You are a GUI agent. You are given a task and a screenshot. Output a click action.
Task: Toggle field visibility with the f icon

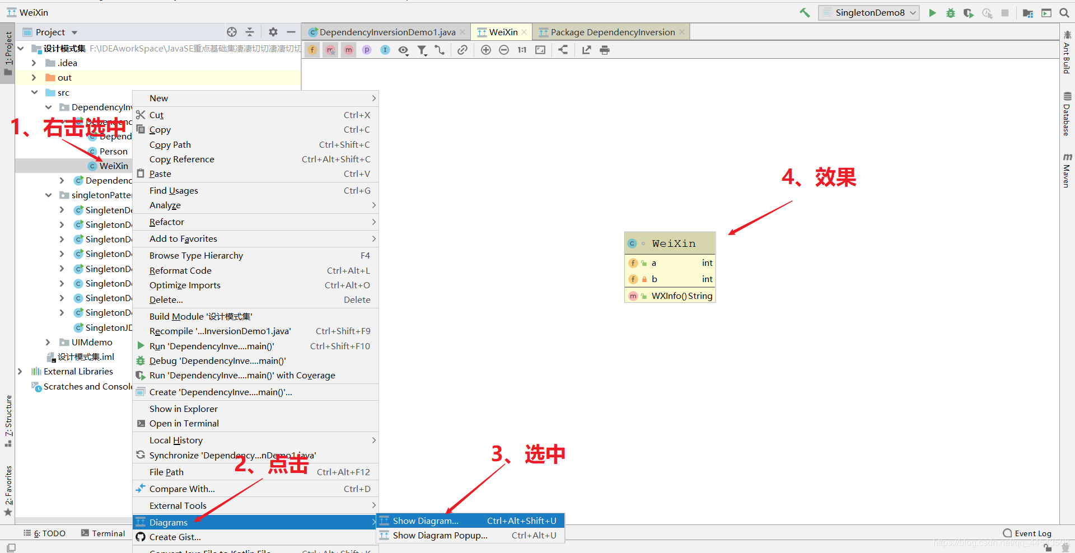pyautogui.click(x=312, y=50)
